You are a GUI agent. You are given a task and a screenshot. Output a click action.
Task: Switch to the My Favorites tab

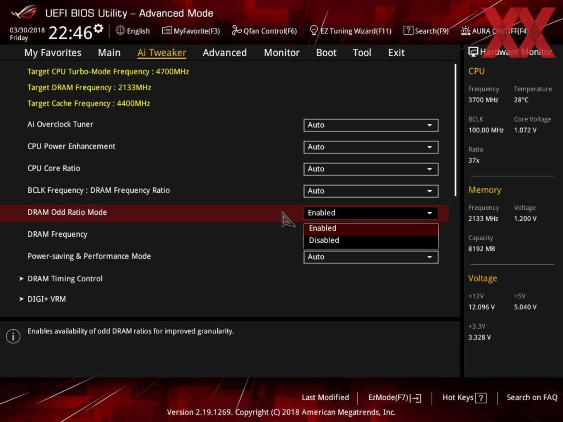point(53,53)
